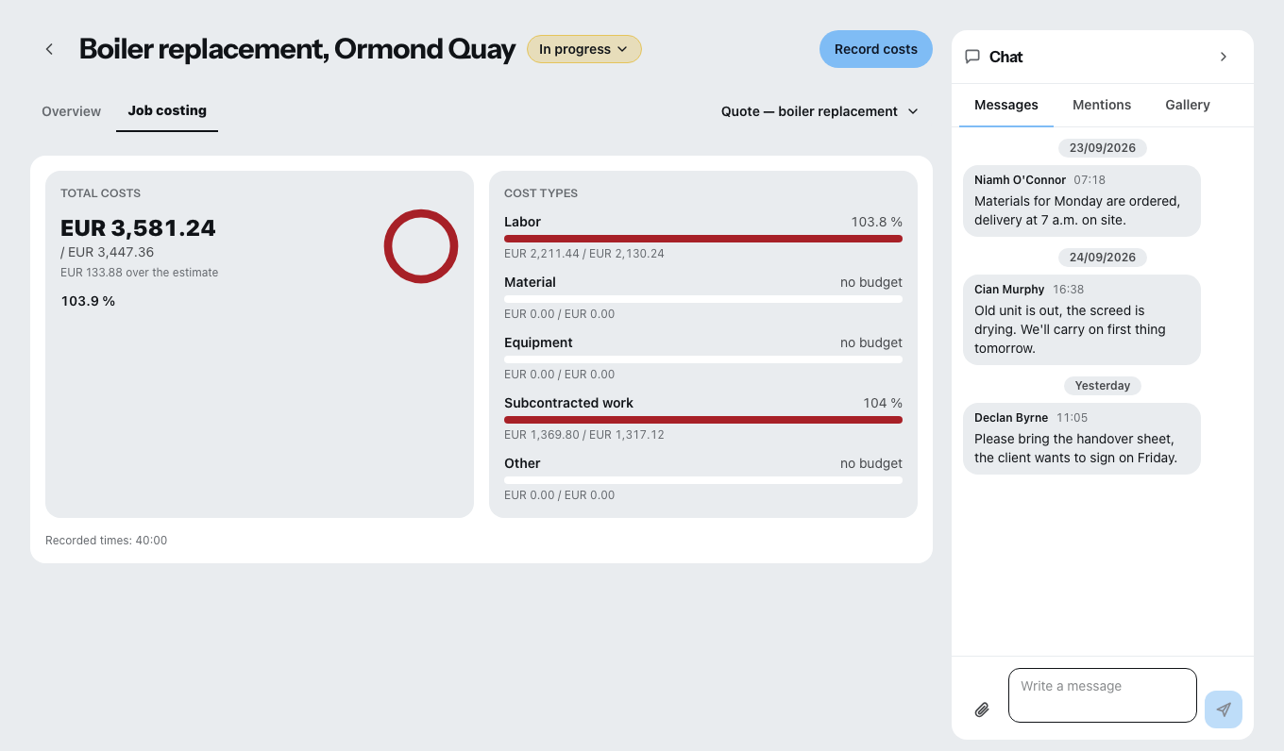Click the Record costs button
The width and height of the screenshot is (1284, 751).
[x=876, y=49]
